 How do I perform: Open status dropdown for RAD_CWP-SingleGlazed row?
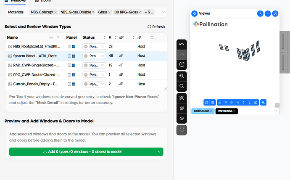point(94,65)
